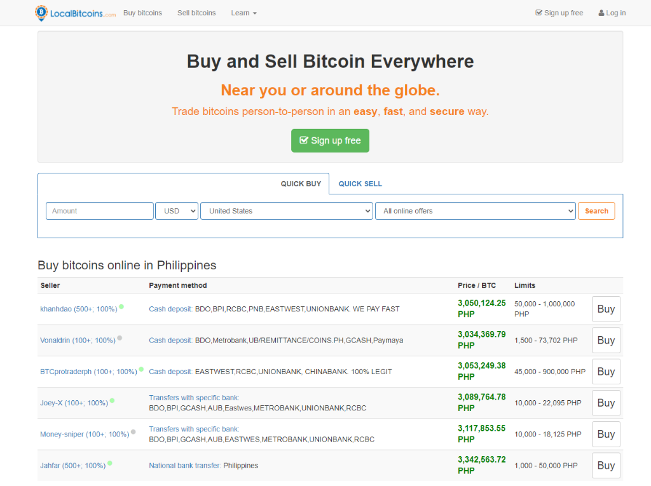The image size is (651, 486).
Task: Click the Price / BTC column header
Action: coord(477,285)
